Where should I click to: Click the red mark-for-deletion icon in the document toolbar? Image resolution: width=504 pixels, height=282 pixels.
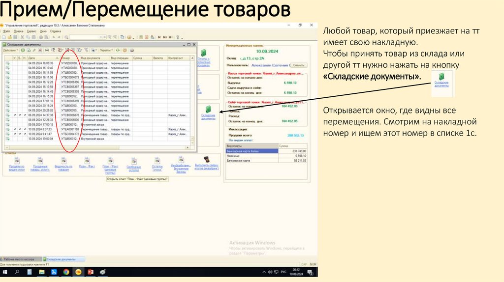[x=40, y=51]
